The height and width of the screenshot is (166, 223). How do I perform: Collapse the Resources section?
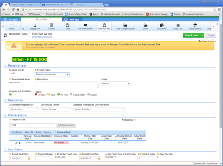coord(5,100)
